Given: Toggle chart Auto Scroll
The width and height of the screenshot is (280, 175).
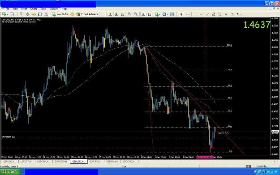Looking at the screenshot, I should (143, 14).
